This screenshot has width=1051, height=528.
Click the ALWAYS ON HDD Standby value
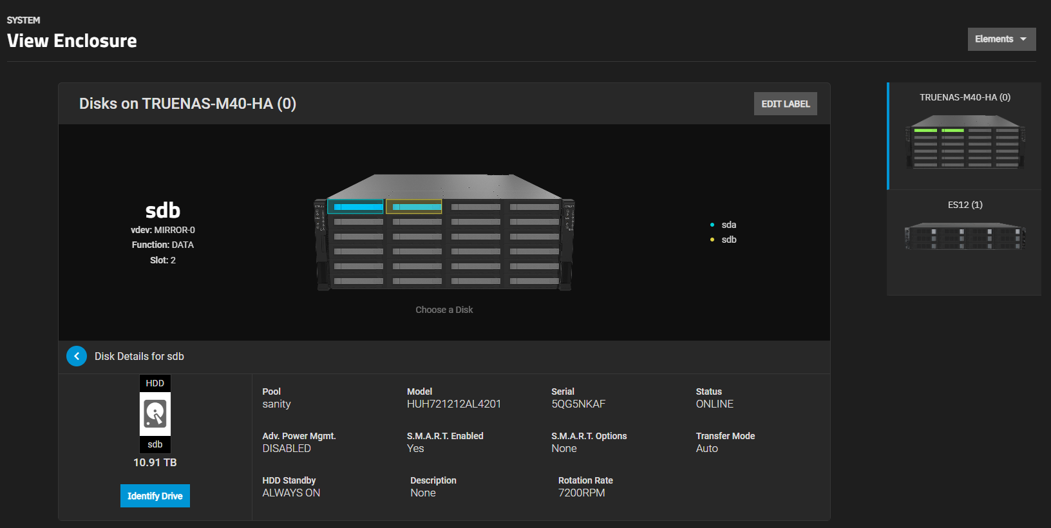point(291,493)
